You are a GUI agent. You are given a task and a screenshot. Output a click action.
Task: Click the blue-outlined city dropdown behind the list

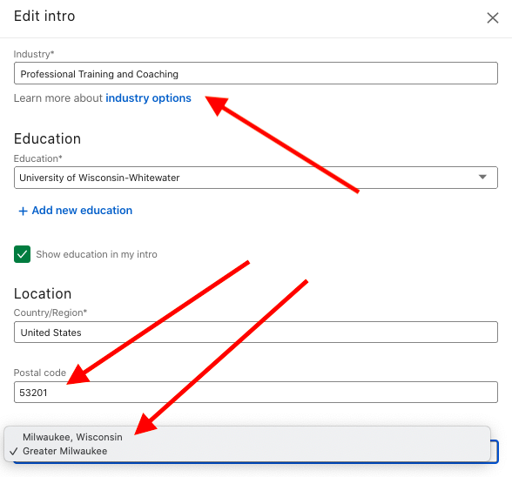pos(495,452)
